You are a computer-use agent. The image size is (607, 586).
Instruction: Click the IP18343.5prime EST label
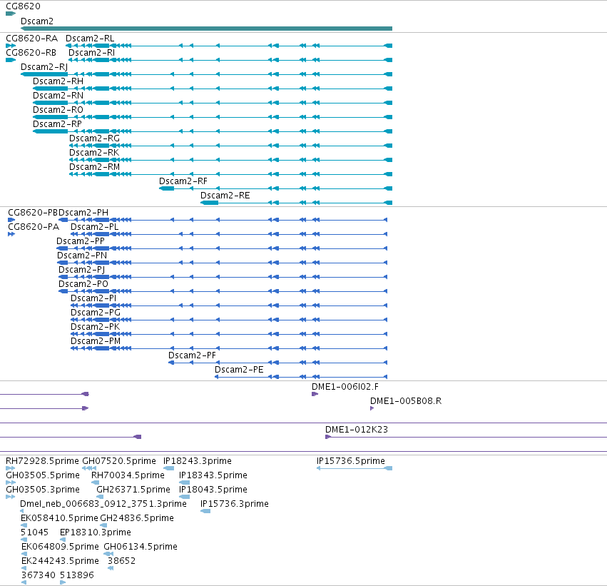tap(213, 475)
